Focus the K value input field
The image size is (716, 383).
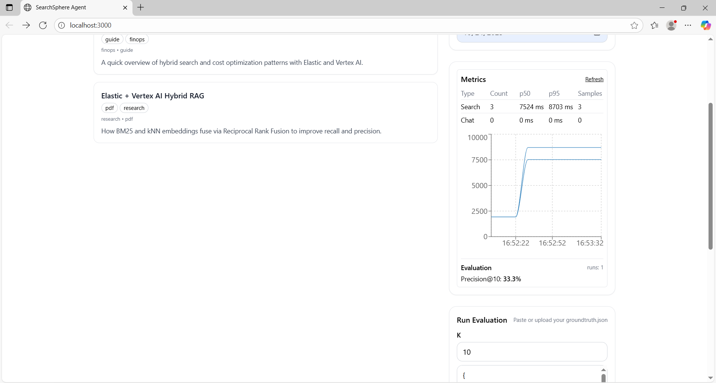click(x=532, y=352)
